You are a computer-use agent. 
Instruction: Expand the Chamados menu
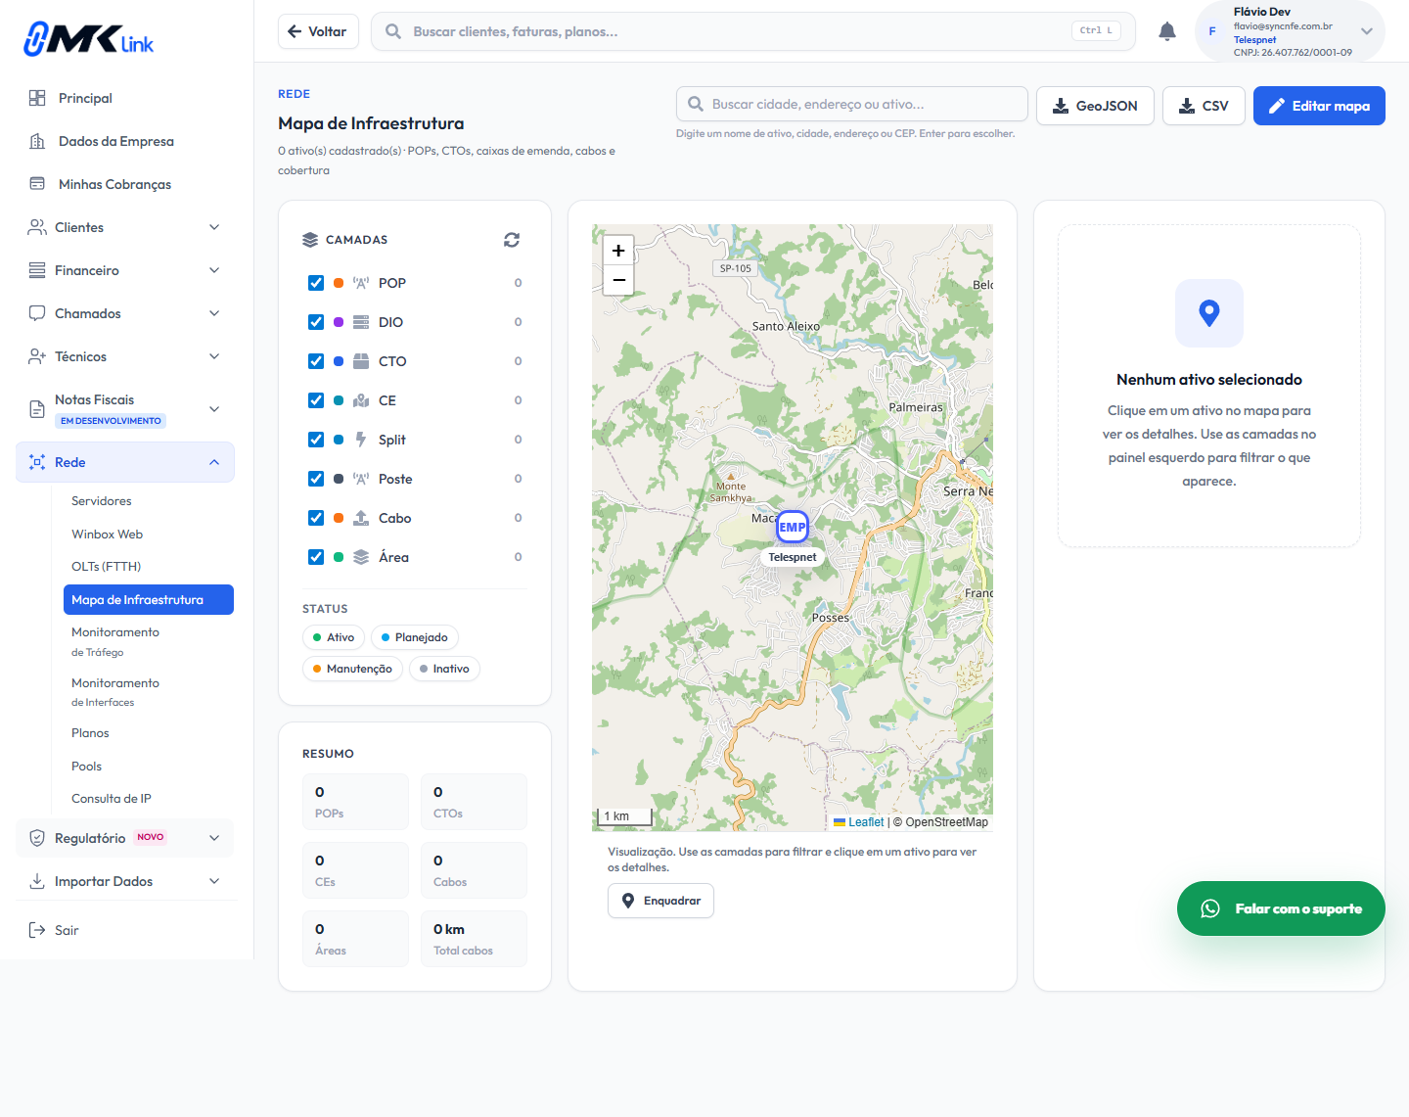[x=125, y=313]
